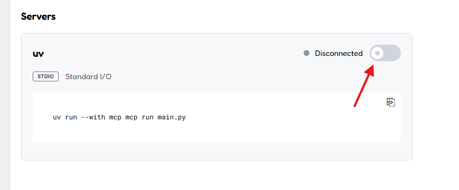Click main.py in the command line

point(172,118)
